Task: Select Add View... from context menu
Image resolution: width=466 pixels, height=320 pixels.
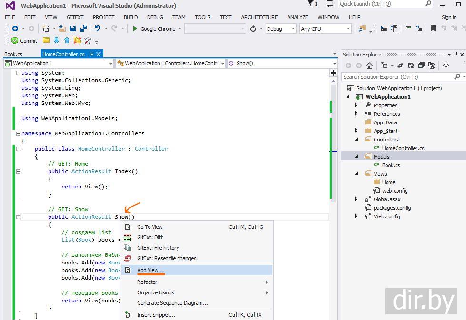Action: (150, 270)
